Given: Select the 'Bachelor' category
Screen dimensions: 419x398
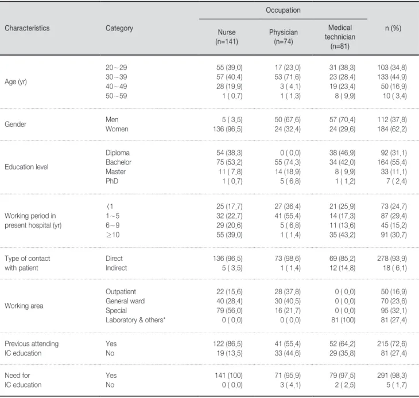Looking at the screenshot, I should coord(118,162).
